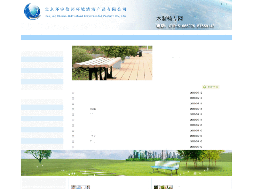The width and height of the screenshot is (253, 189).
Task: Open the news entry containing 'Imola'
Action: coord(93,109)
